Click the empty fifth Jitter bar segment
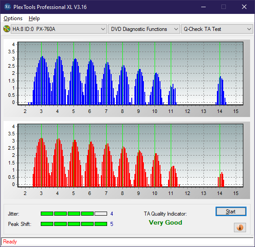This screenshot has height=247, width=255. [x=101, y=213]
